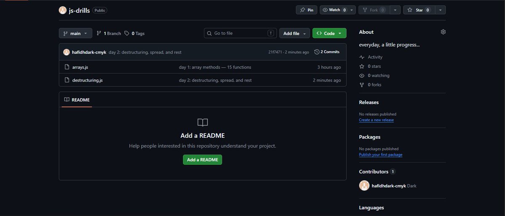
Task: Click the Fork button
Action: click(374, 10)
